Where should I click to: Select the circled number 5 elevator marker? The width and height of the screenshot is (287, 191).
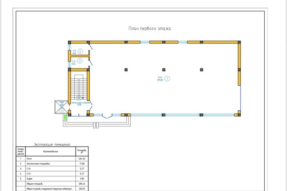point(61,109)
